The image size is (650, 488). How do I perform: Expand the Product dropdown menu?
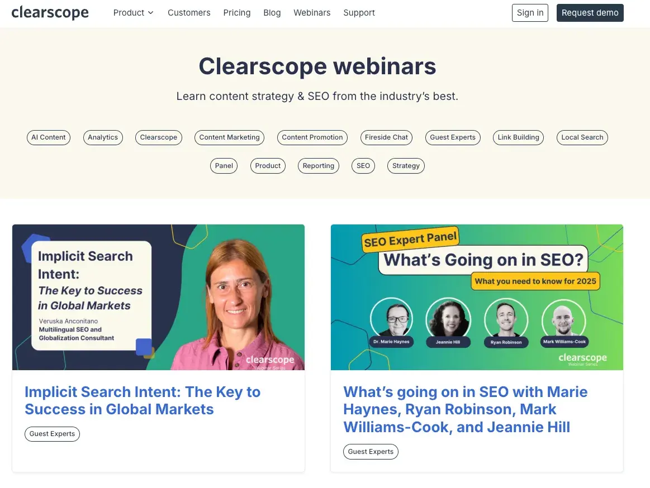coord(133,13)
